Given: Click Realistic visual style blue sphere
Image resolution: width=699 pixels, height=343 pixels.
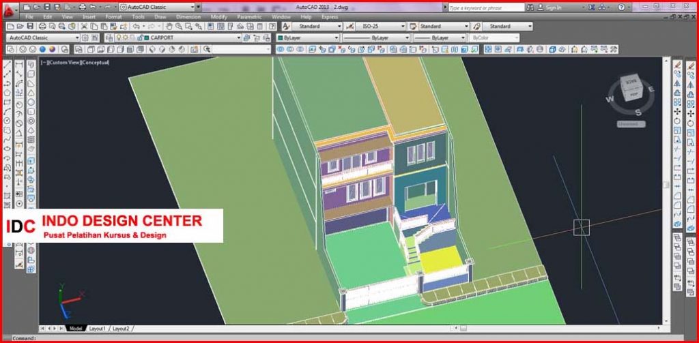Looking at the screenshot, I should [42, 50].
